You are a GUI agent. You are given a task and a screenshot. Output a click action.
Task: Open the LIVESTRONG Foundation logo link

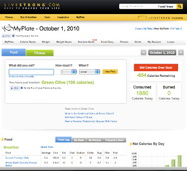(160, 17)
